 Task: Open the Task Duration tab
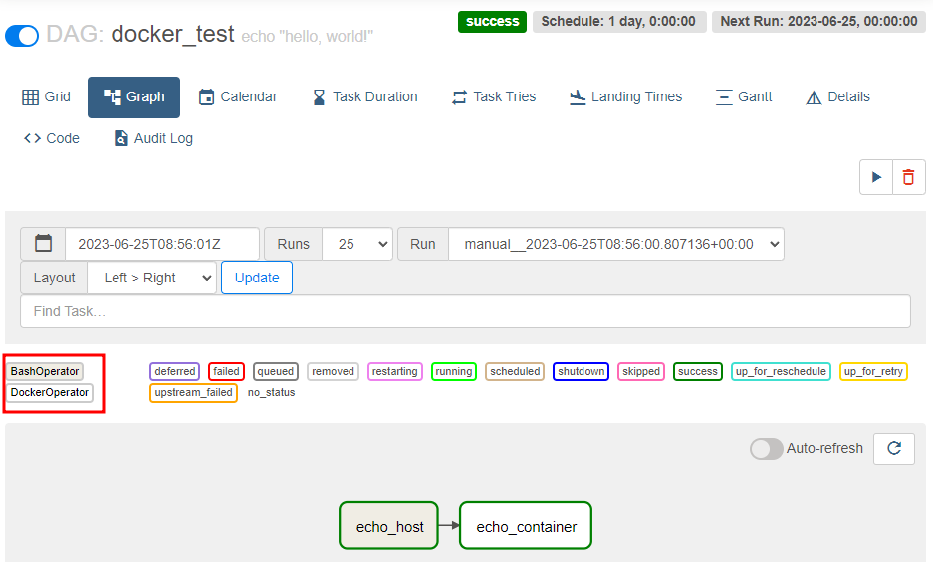tap(365, 96)
